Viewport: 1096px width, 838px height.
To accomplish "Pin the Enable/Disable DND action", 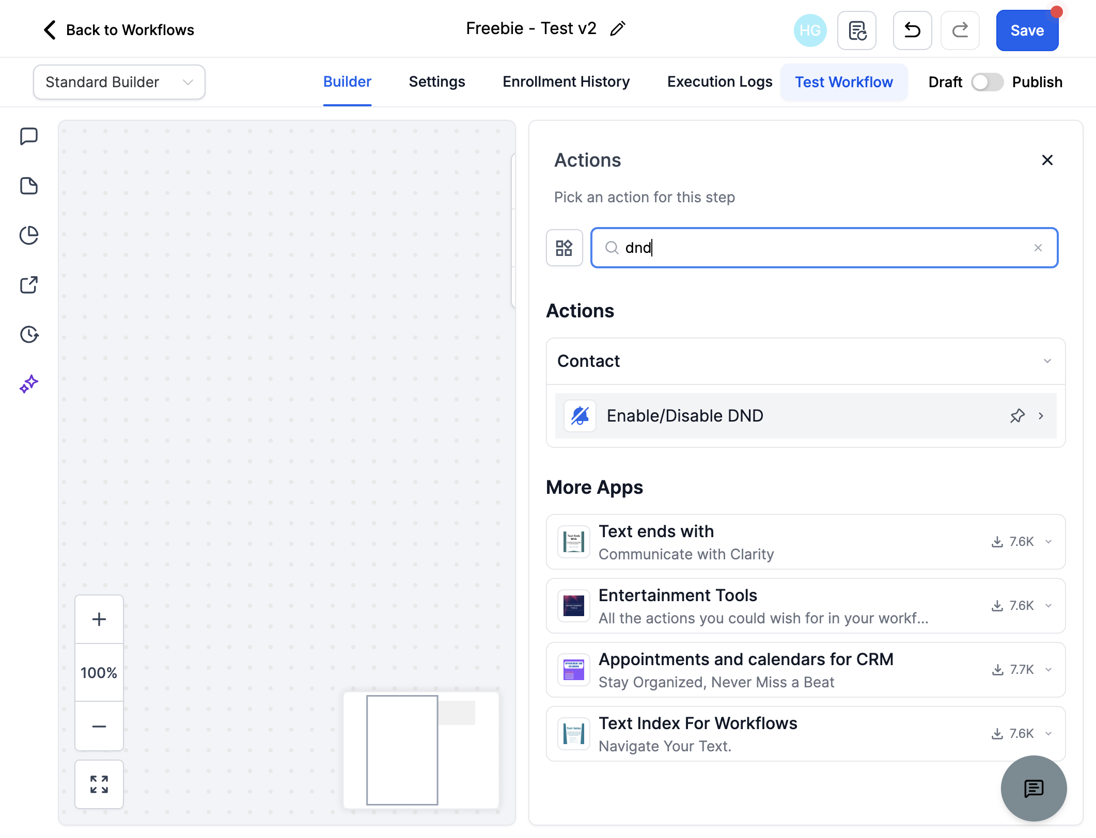I will (x=1017, y=416).
